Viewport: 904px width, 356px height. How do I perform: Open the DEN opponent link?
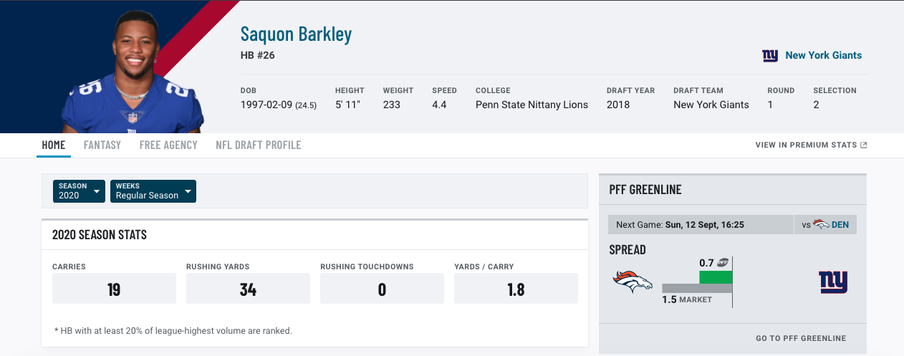click(x=840, y=225)
